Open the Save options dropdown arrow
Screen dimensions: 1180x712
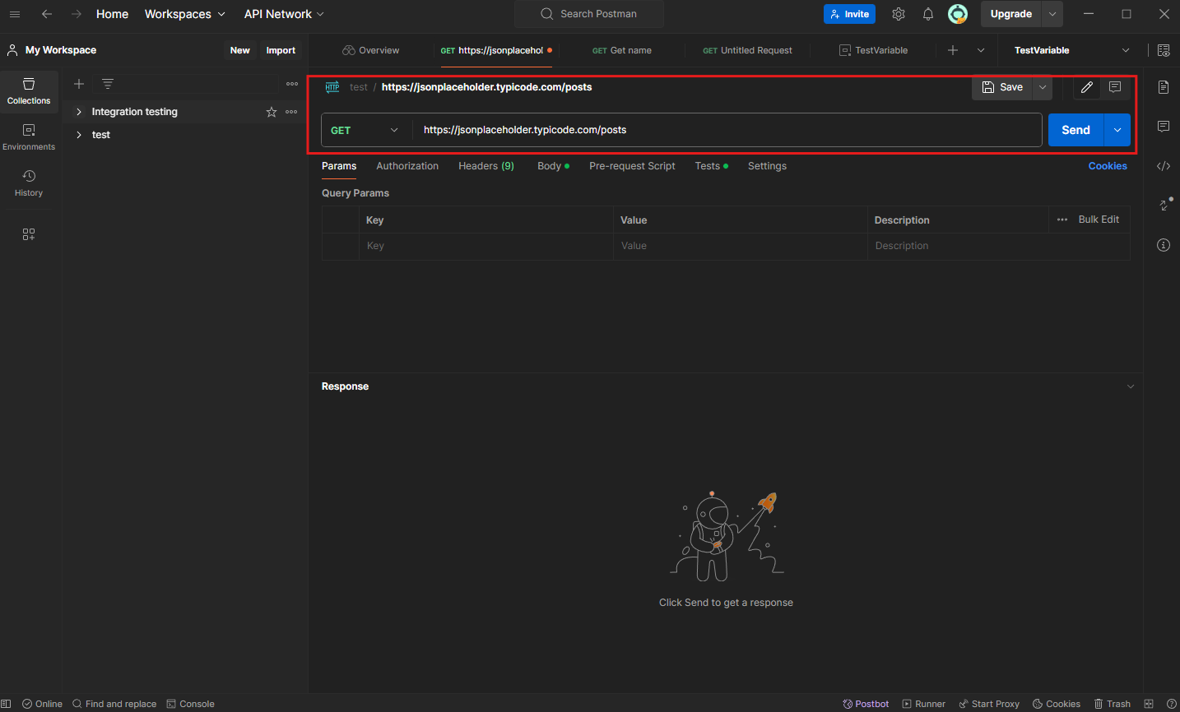tap(1043, 87)
